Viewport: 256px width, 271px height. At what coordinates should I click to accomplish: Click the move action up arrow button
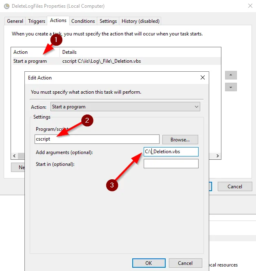coord(231,75)
